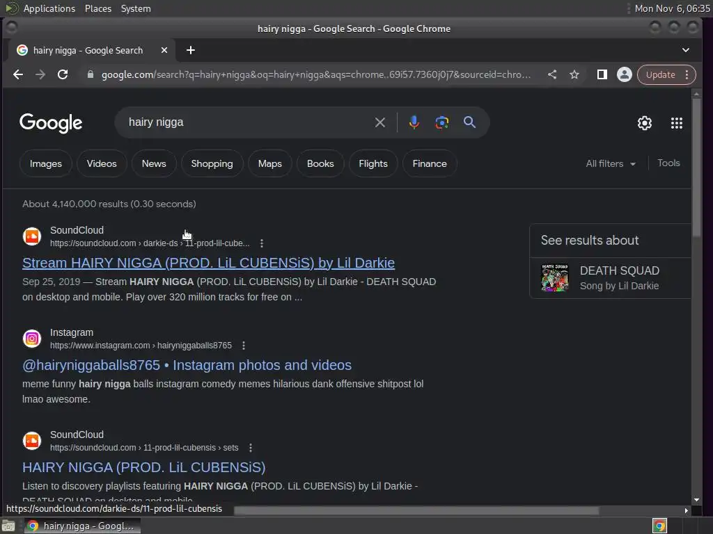Switch to the Finance filter
This screenshot has width=713, height=534.
pyautogui.click(x=430, y=163)
